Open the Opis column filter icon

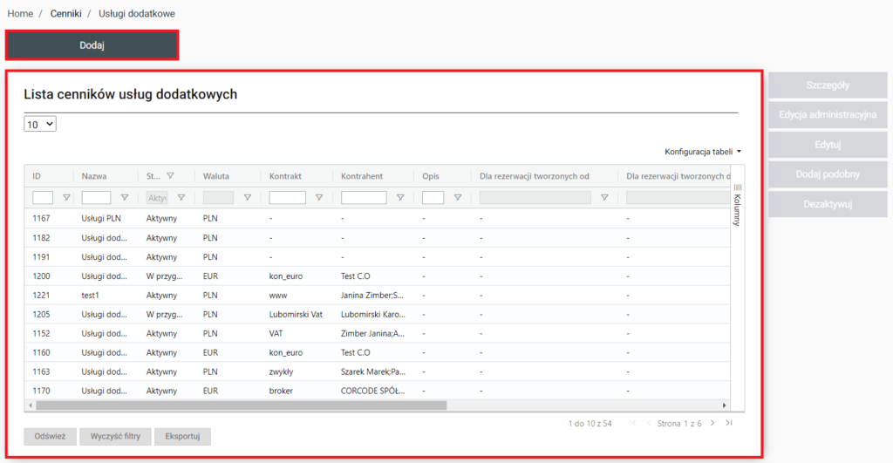(x=458, y=198)
